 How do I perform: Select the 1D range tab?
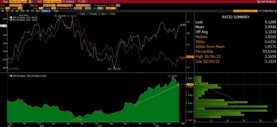pyautogui.click(x=2, y=11)
